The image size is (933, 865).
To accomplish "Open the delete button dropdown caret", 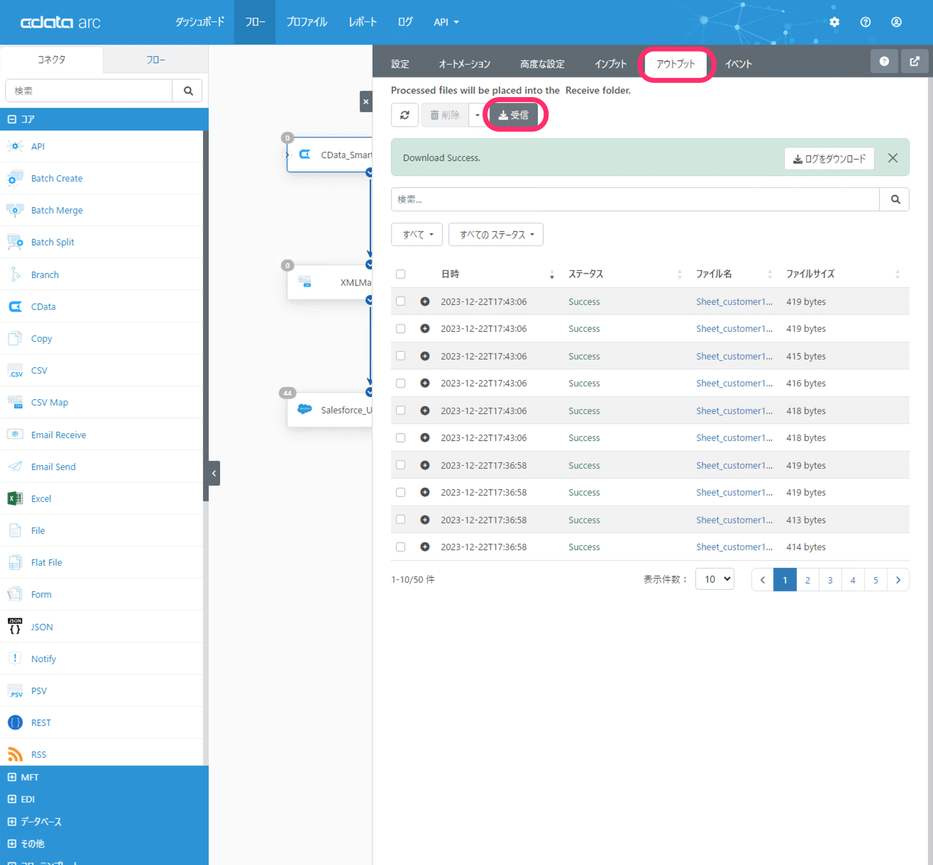I will (477, 115).
